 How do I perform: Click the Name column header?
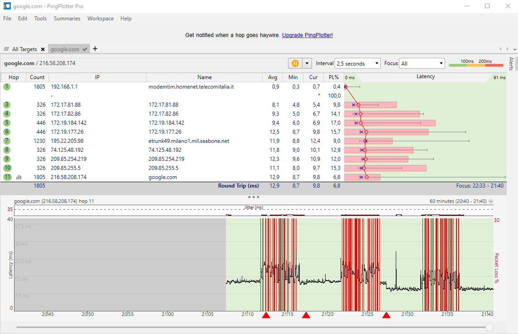[205, 77]
